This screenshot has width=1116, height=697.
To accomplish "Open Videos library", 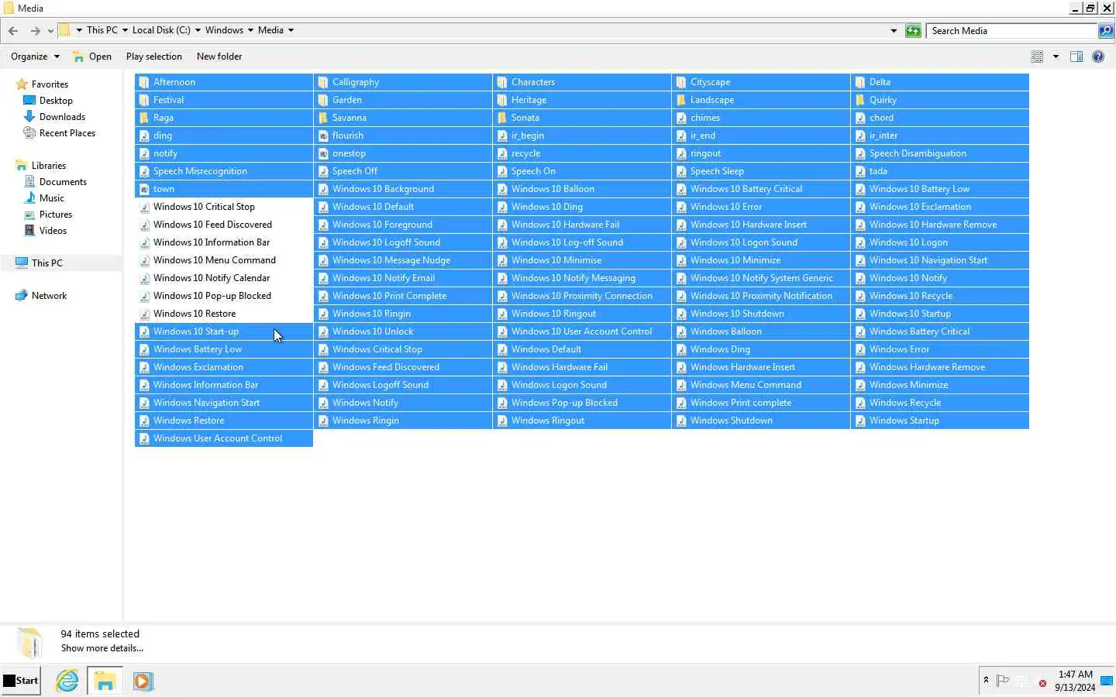I will tap(53, 231).
